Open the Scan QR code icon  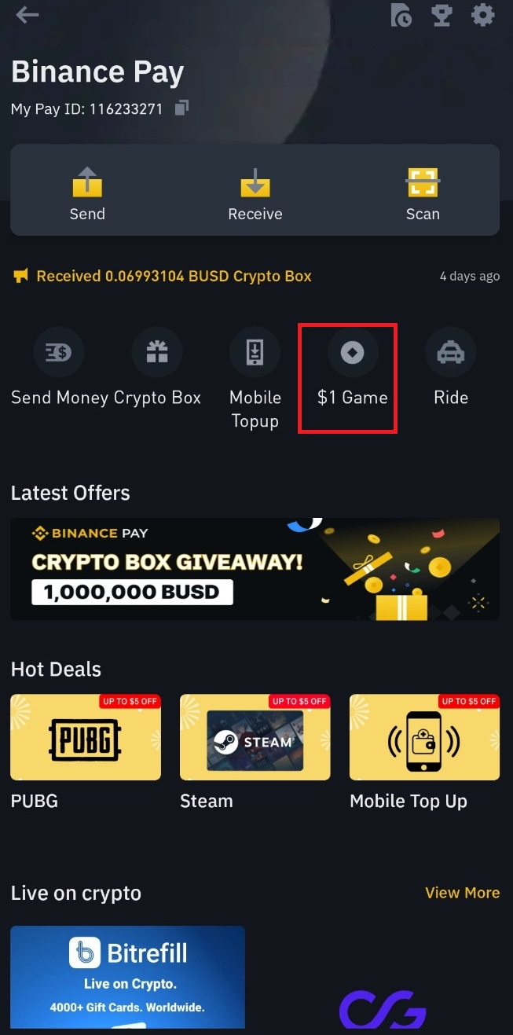click(x=423, y=182)
